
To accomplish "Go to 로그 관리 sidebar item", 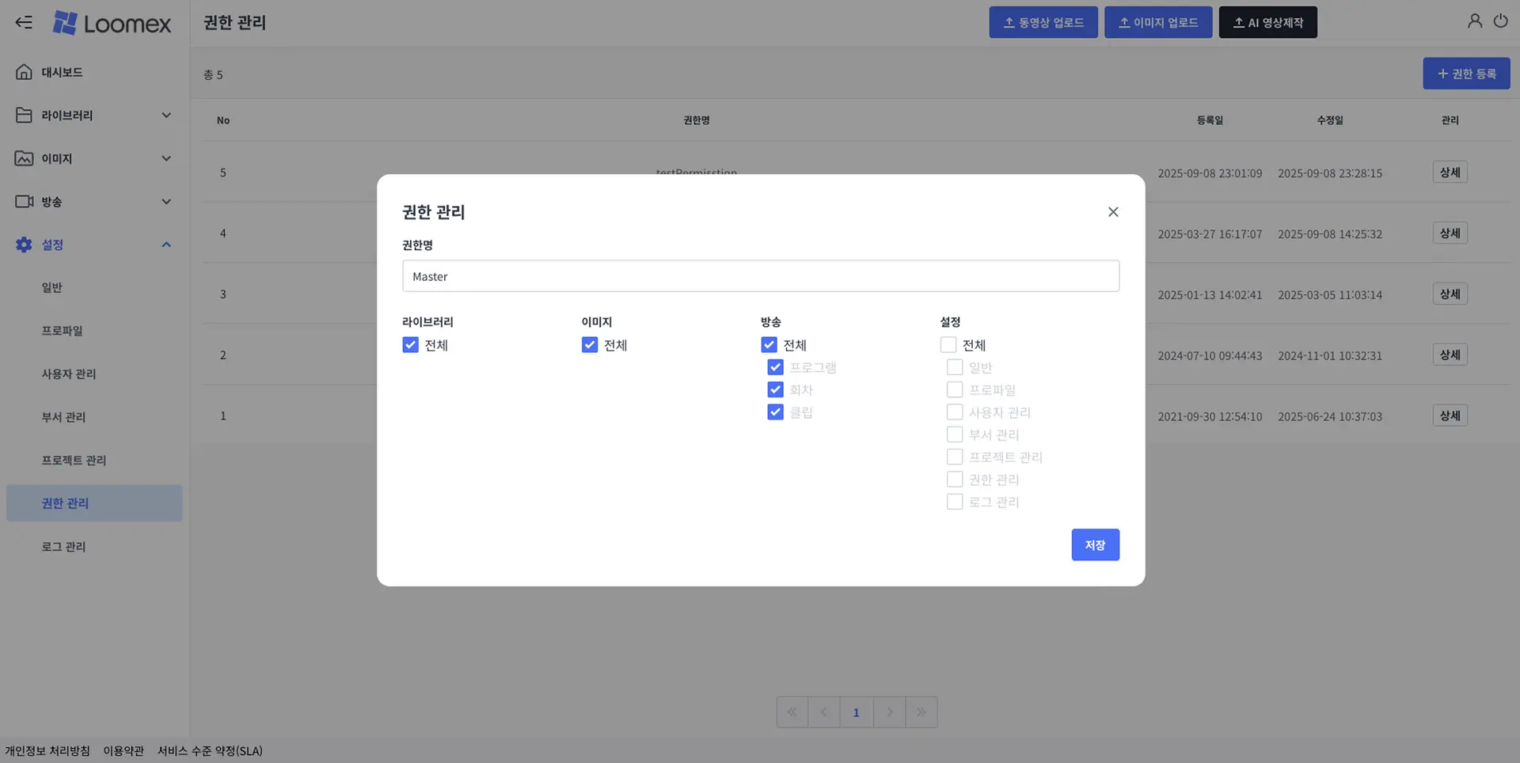I will (x=63, y=546).
